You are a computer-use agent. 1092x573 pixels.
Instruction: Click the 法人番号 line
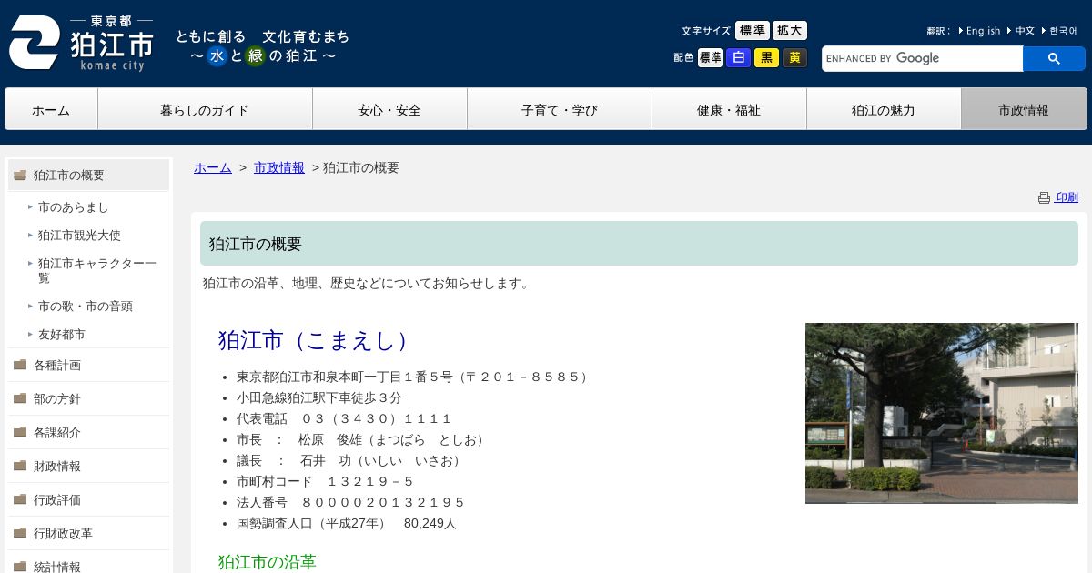(351, 502)
